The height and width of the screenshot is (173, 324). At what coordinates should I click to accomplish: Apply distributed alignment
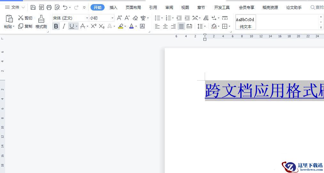coord(189,26)
